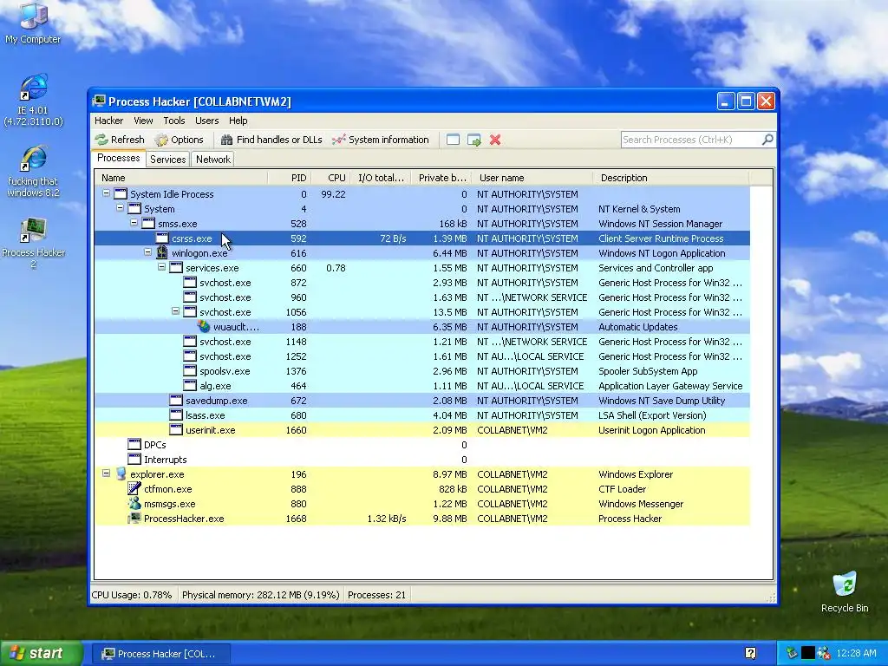Select the alg.exe process row
Viewport: 888px width, 666px height.
coord(422,386)
